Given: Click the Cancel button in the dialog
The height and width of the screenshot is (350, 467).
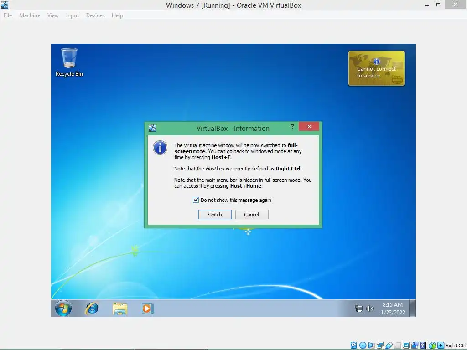Looking at the screenshot, I should click(252, 215).
